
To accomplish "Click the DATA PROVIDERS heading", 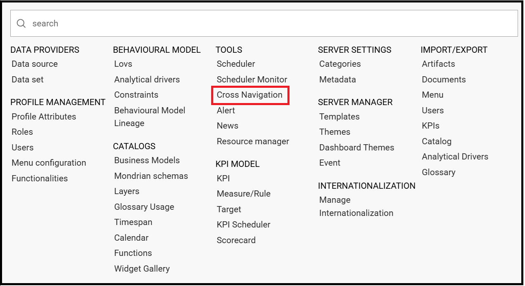I will [45, 50].
